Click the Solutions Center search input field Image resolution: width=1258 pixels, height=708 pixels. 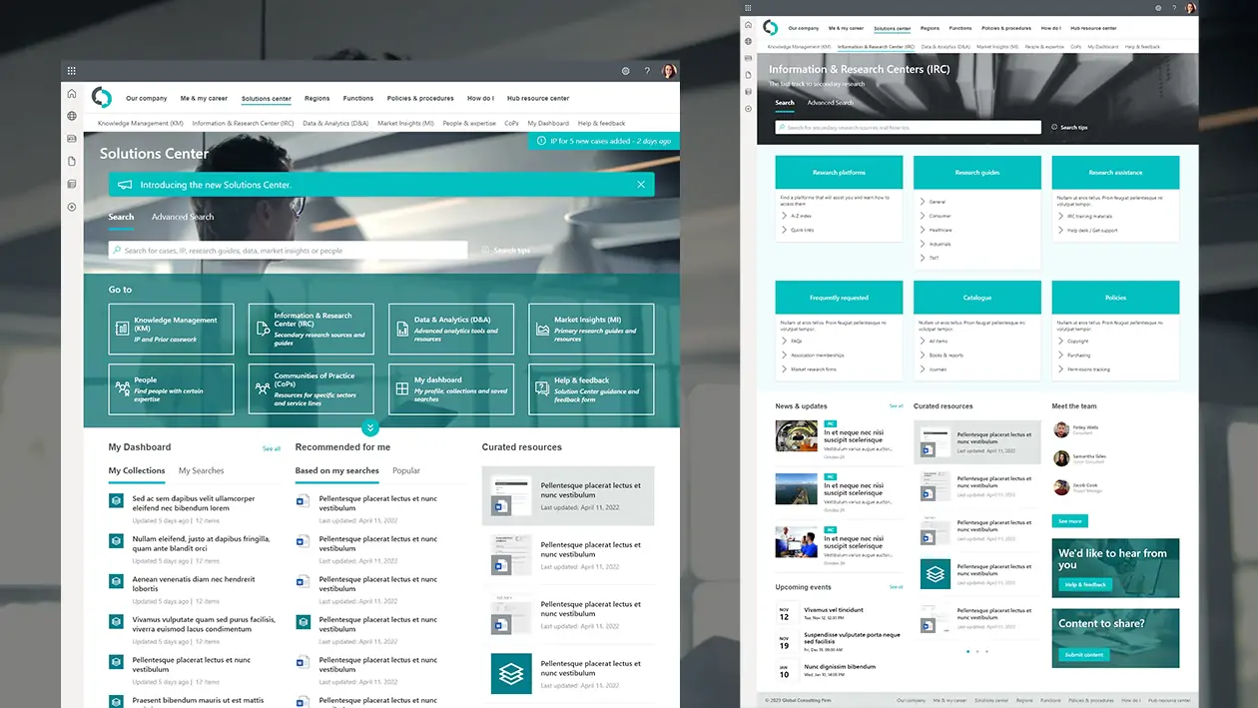(290, 251)
